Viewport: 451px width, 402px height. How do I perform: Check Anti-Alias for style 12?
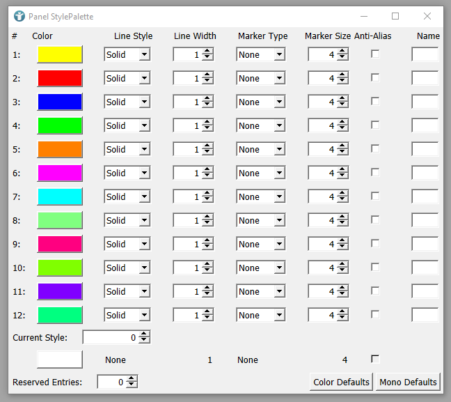(375, 314)
